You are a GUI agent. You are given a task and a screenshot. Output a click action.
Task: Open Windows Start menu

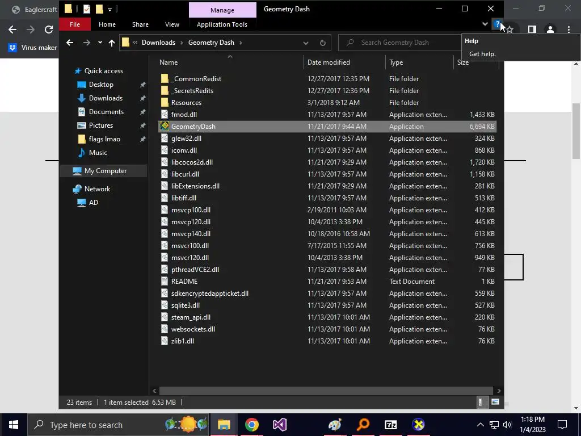click(14, 425)
